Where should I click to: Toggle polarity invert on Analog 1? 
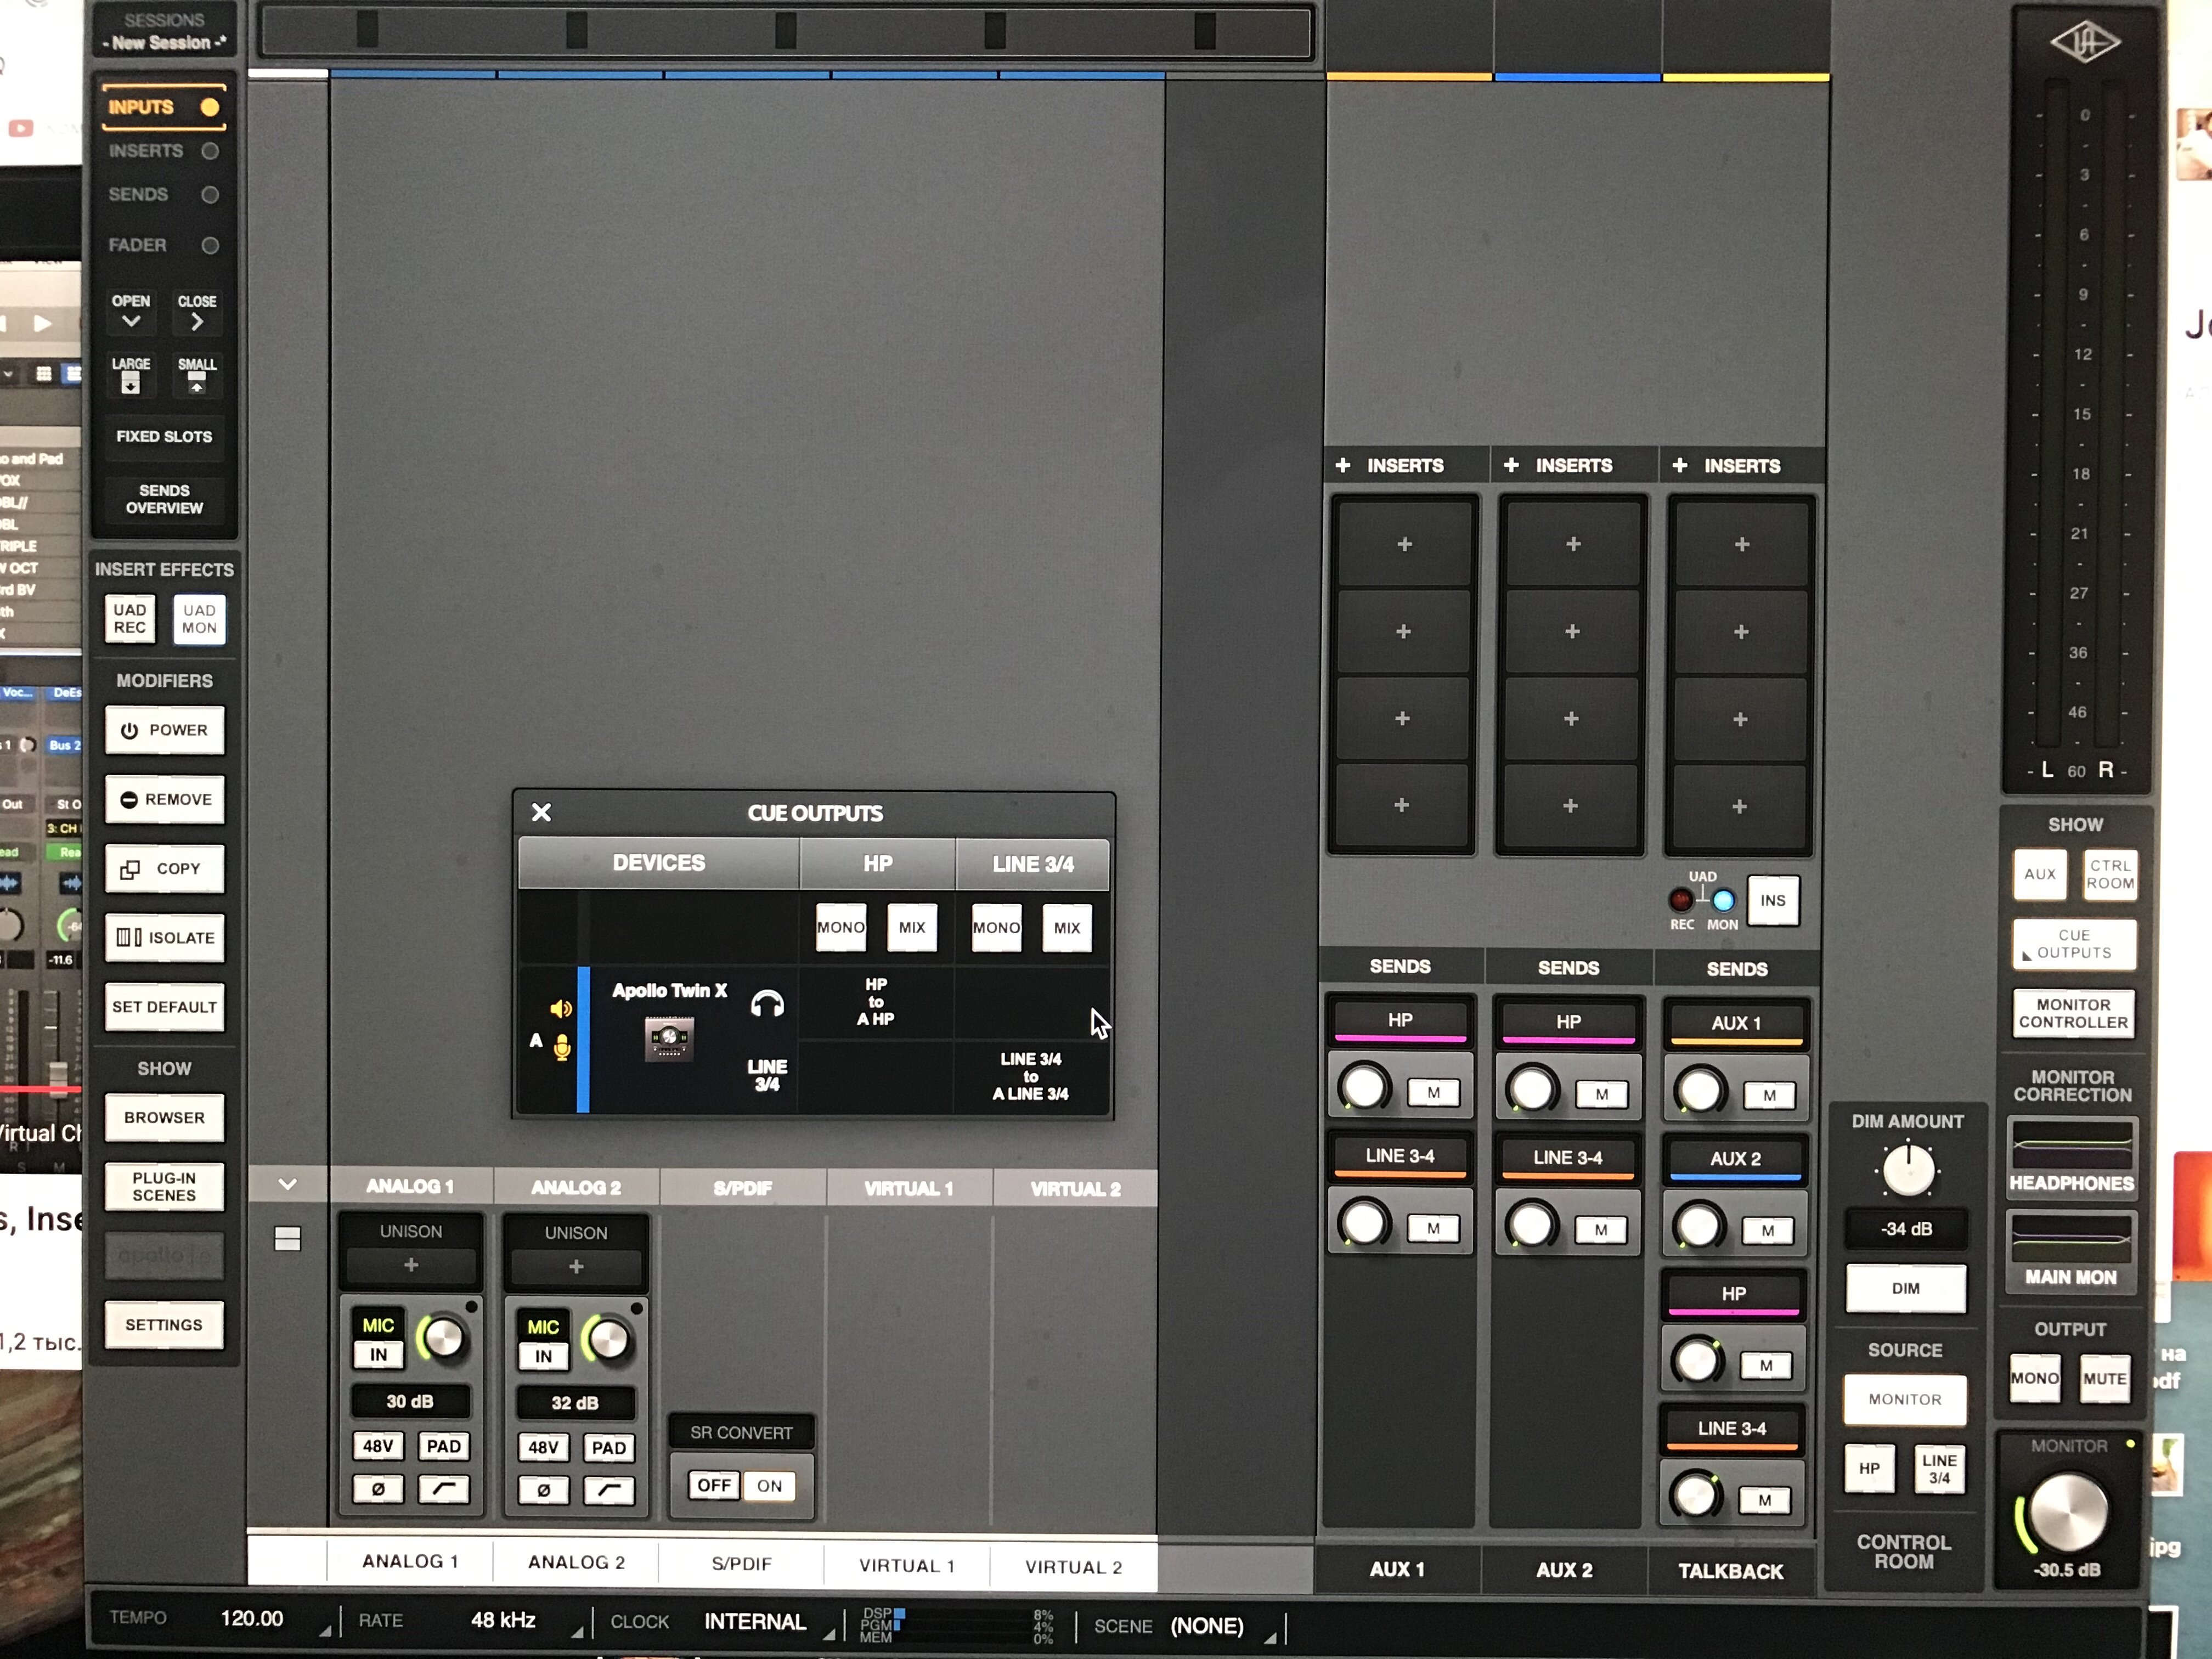[x=378, y=1489]
